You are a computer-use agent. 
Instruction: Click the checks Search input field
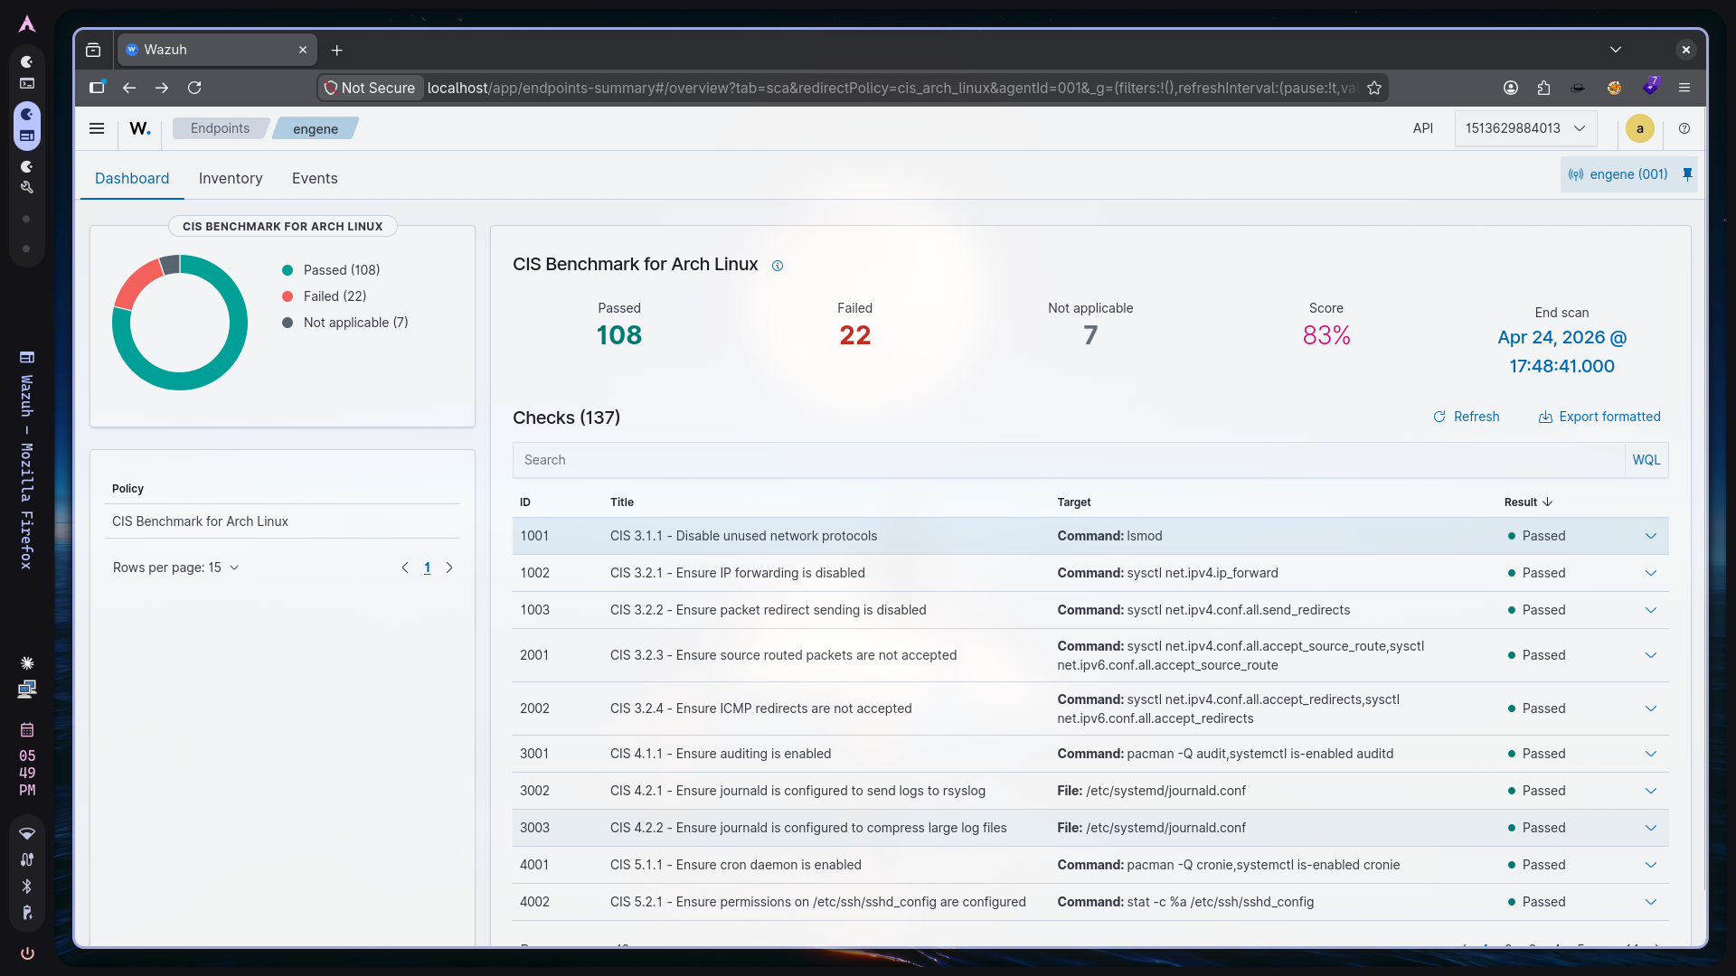[x=1067, y=460]
